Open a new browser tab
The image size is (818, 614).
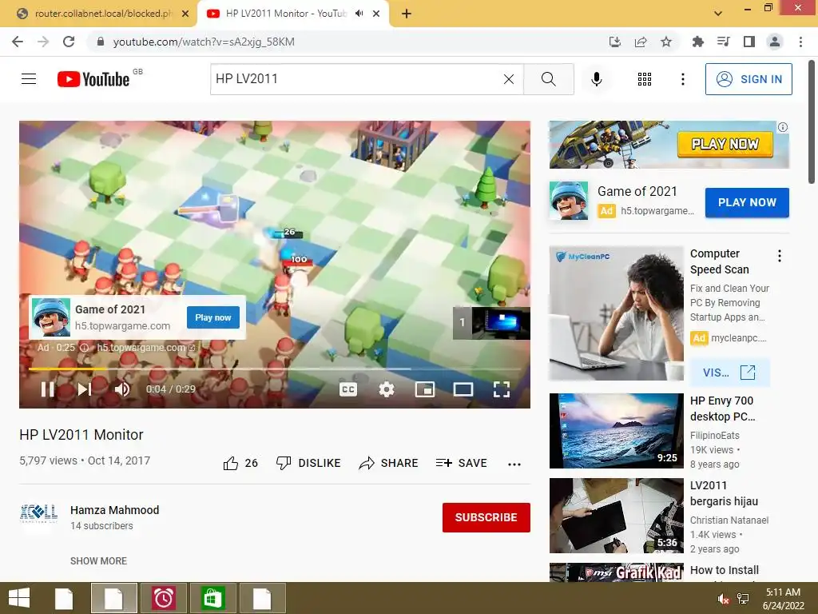tap(407, 14)
